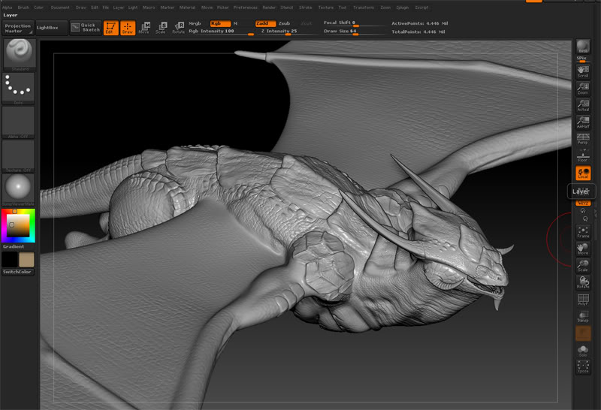Open the Transform menu
Screen dimensions: 601x410
(x=364, y=8)
